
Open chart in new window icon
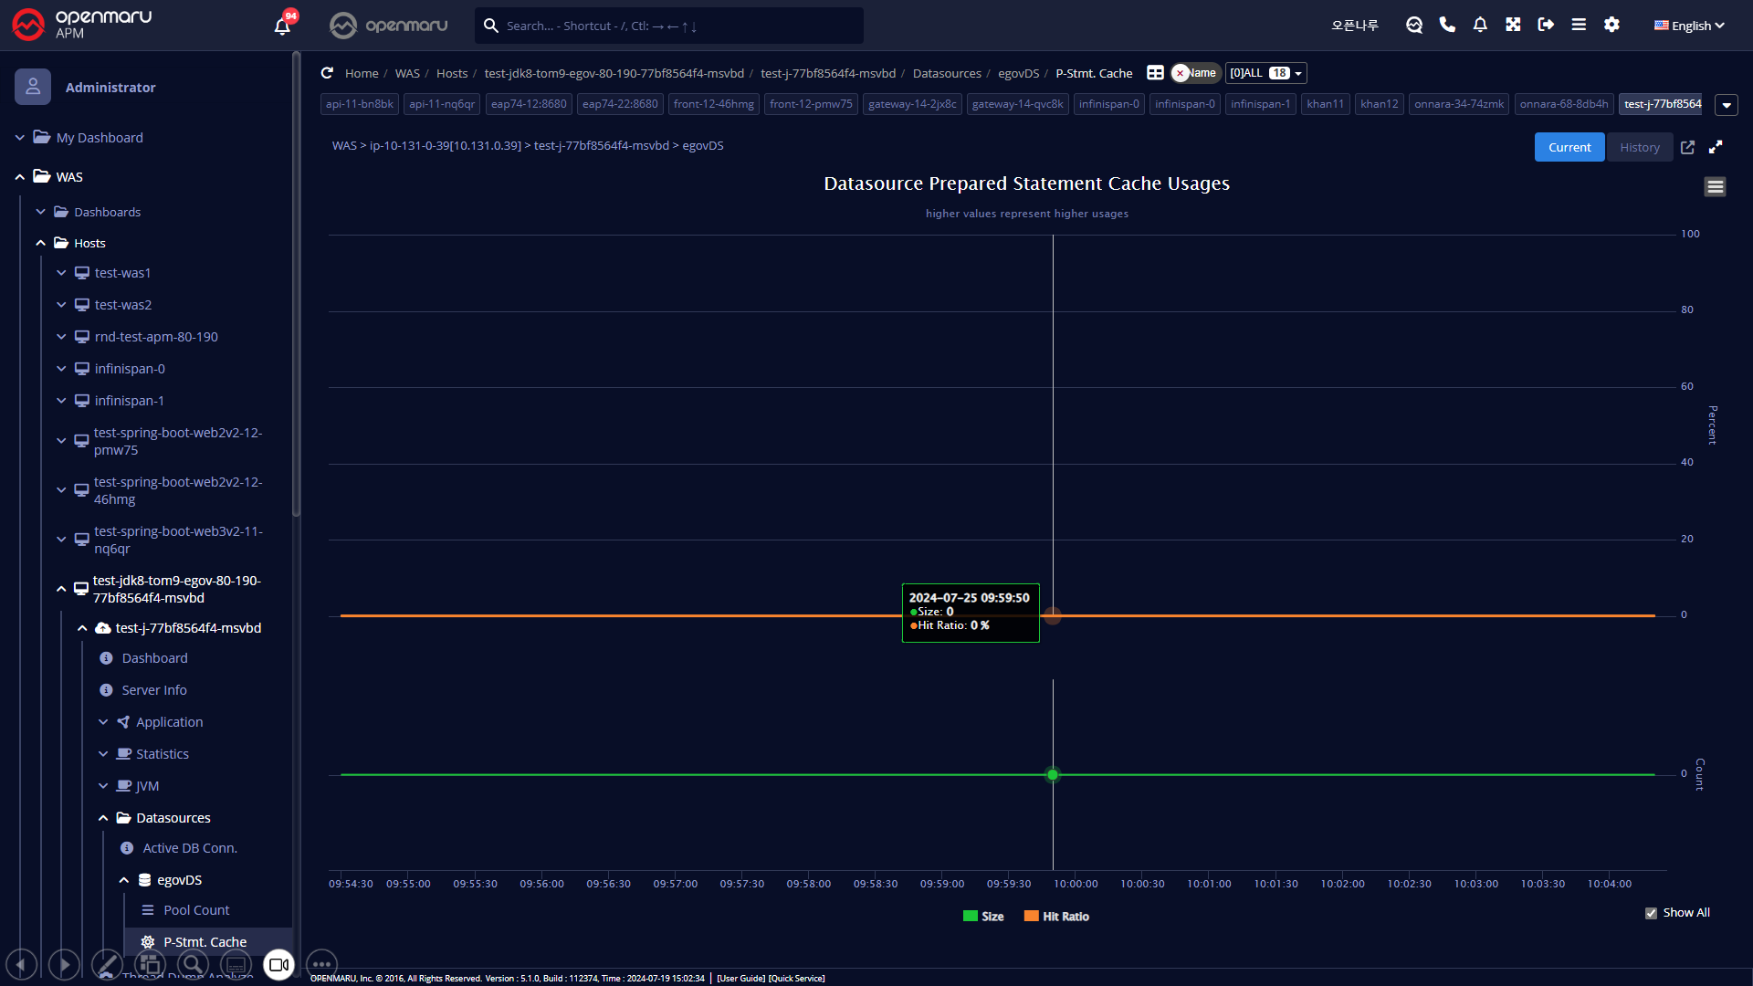pyautogui.click(x=1687, y=147)
